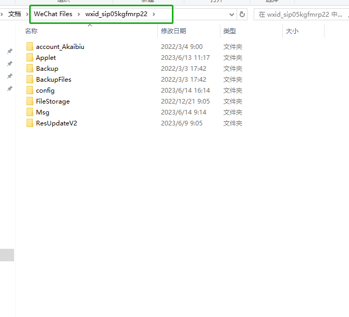Expand the chevron after WeChat Files
The width and height of the screenshot is (349, 317).
tap(79, 15)
